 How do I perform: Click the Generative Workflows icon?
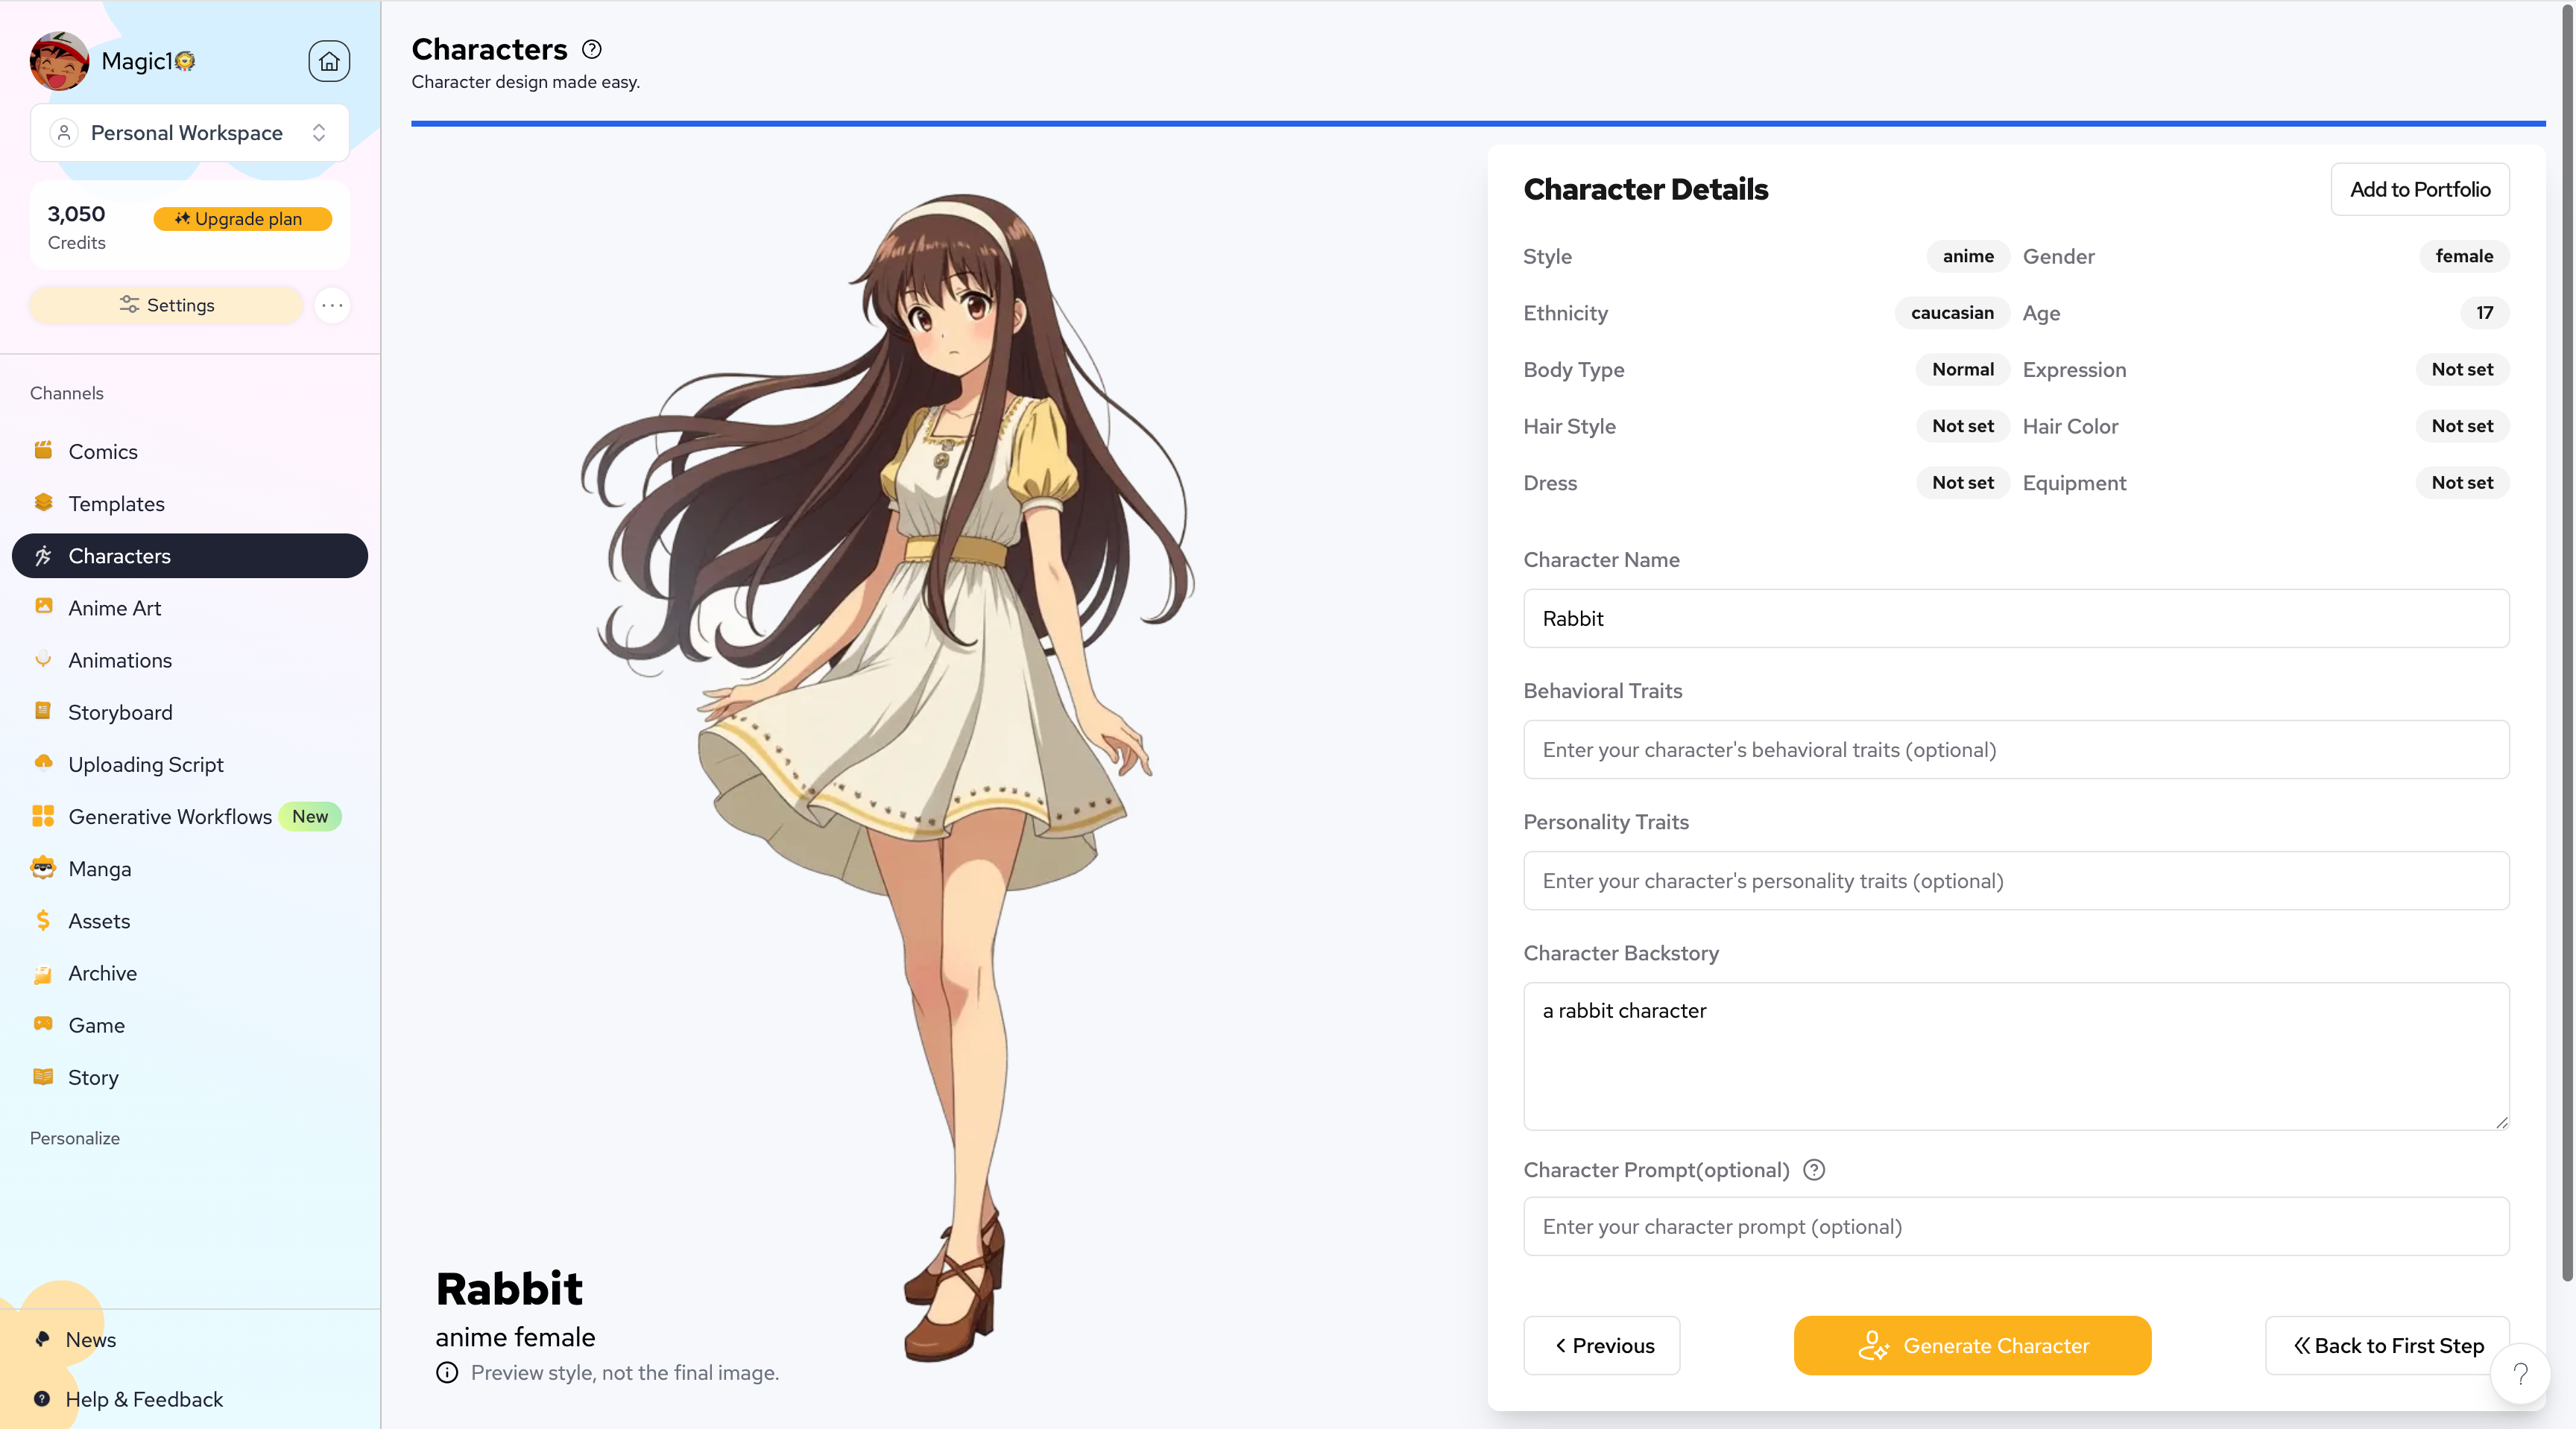(43, 817)
